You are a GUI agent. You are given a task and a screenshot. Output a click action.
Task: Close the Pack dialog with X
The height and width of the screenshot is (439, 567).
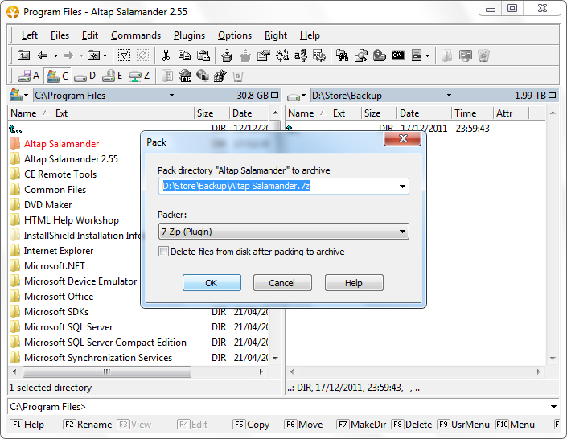403,138
